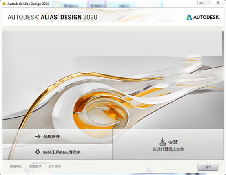This screenshot has width=226, height=175.
Task: Open the 系统要求 link
Action: 35,166
